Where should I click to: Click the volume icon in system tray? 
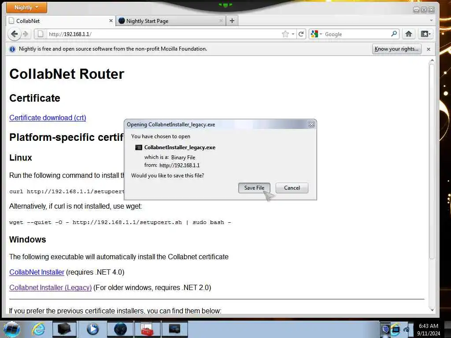[407, 330]
